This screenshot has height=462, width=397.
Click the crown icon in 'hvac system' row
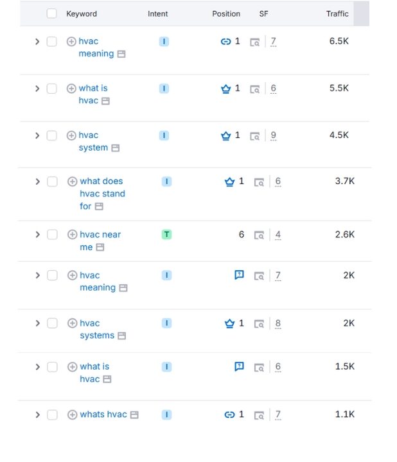click(x=226, y=136)
